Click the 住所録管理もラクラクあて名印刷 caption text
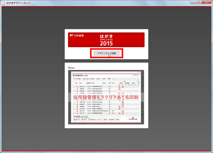This screenshot has width=213, height=153. pos(106,97)
